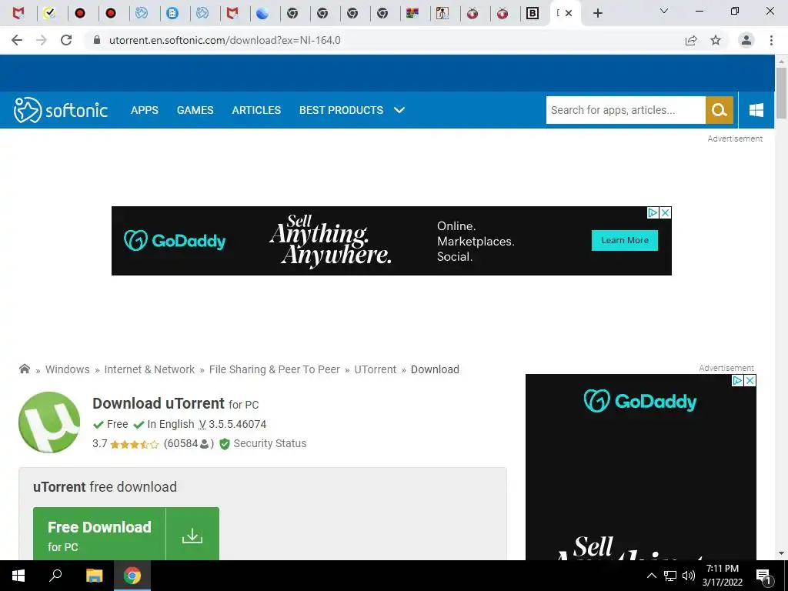Reload the current page

tap(66, 40)
